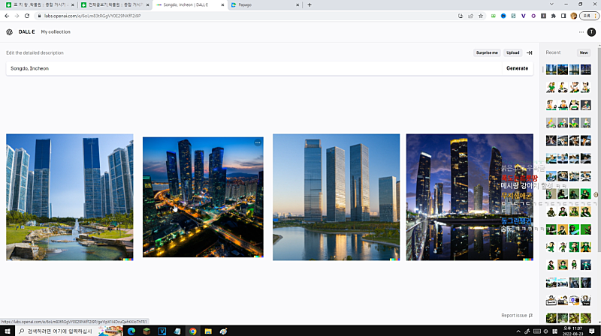The image size is (601, 336).
Task: Click the Surprise me button
Action: tap(487, 53)
